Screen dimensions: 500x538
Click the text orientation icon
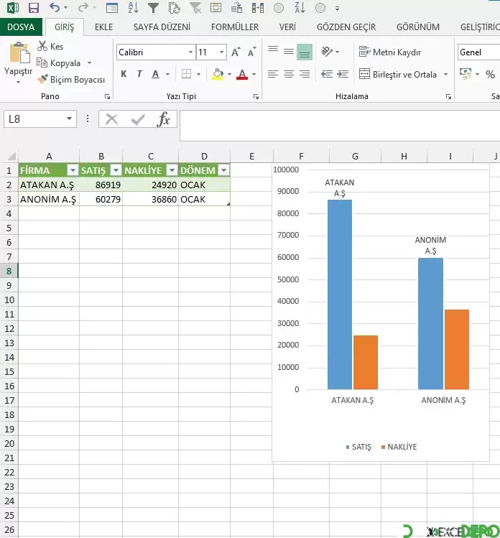point(327,52)
